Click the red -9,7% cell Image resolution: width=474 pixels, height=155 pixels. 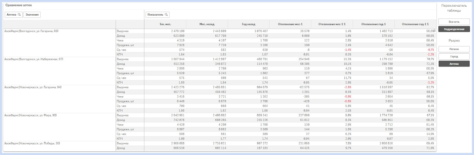click(x=430, y=50)
